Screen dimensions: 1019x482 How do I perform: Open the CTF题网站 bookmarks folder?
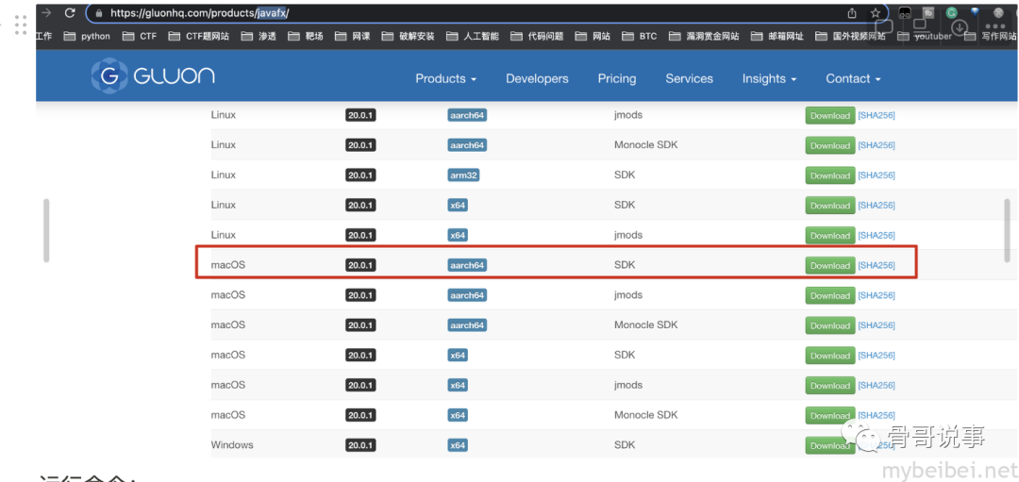click(198, 37)
